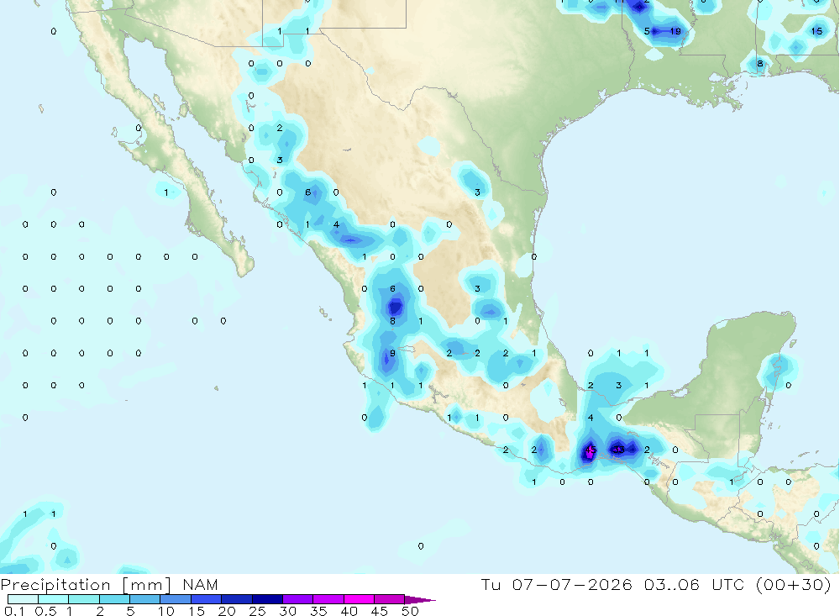Click the legend label "50"

pyautogui.click(x=411, y=611)
